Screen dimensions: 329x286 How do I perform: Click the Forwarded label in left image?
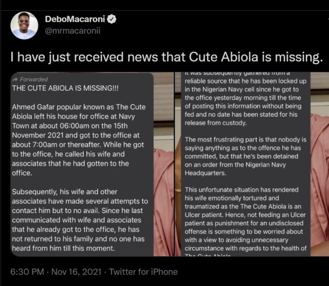tap(33, 79)
